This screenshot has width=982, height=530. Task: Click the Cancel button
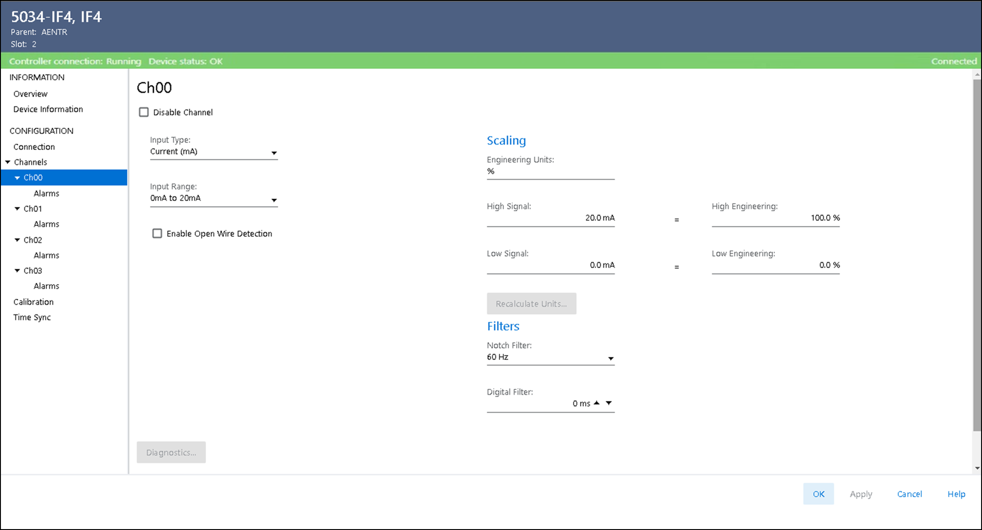(x=909, y=494)
